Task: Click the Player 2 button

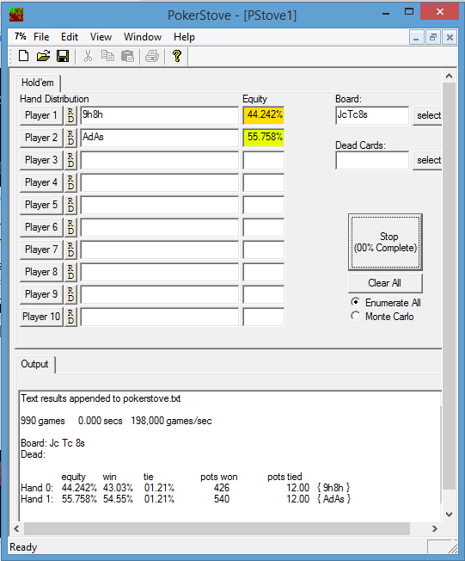Action: click(x=41, y=138)
